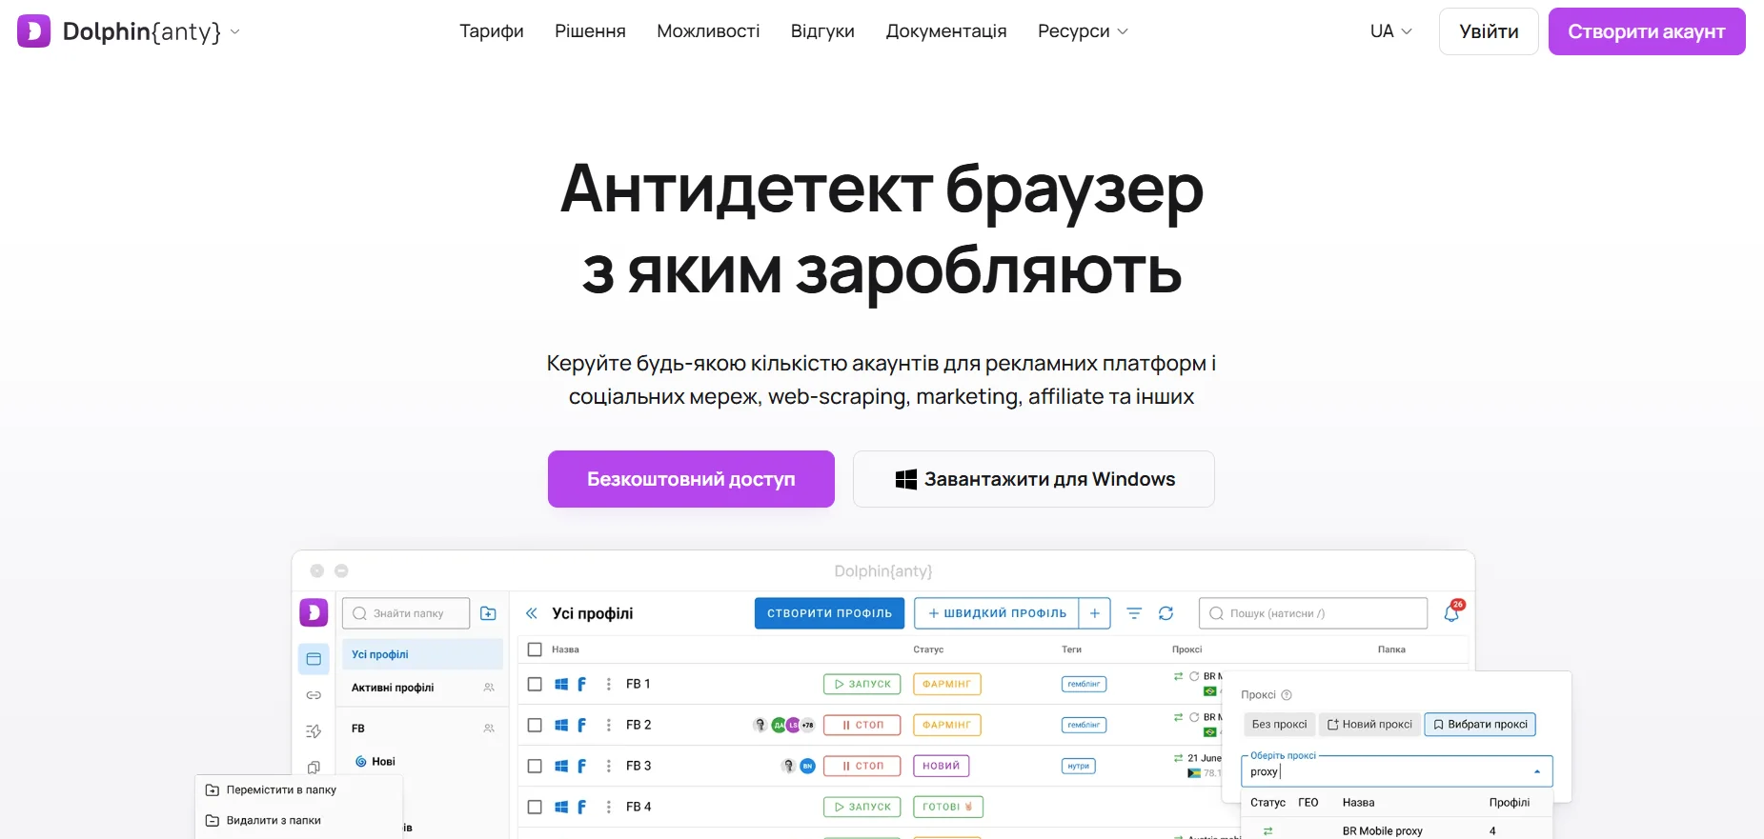Click the lightning automation icon in app sidebar
Image resolution: width=1764 pixels, height=839 pixels.
[x=314, y=731]
